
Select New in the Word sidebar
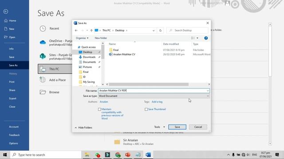coord(12,29)
